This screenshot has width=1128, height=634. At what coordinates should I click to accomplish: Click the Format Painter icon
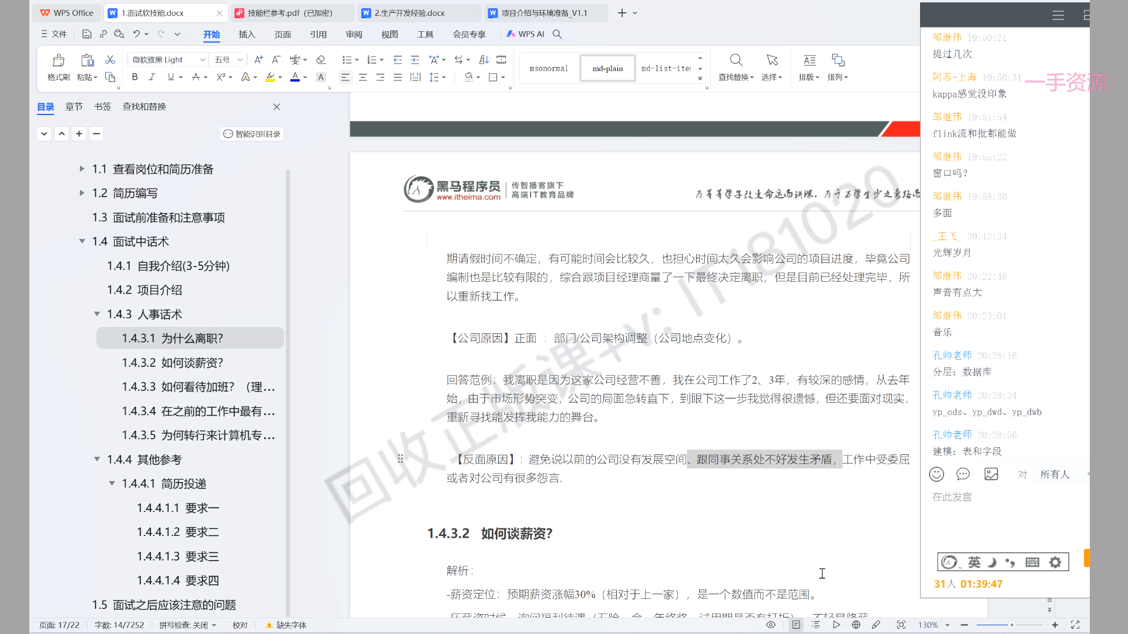pos(58,61)
